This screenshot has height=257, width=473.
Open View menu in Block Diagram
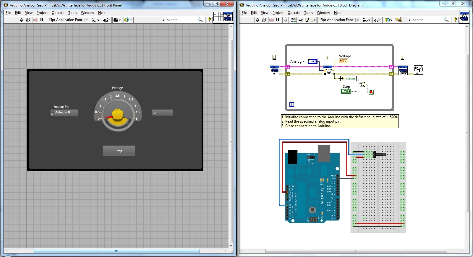click(265, 13)
